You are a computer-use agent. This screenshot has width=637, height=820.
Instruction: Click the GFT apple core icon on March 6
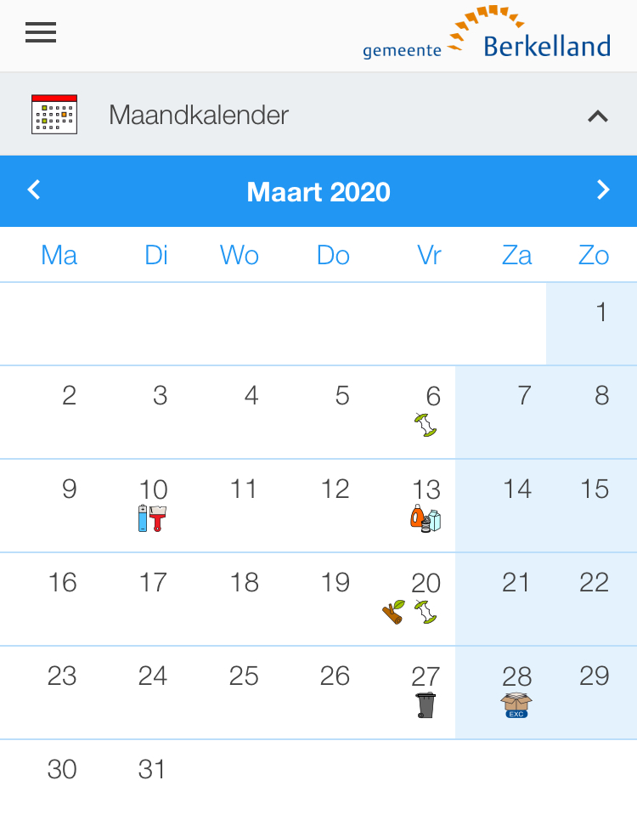(x=426, y=425)
